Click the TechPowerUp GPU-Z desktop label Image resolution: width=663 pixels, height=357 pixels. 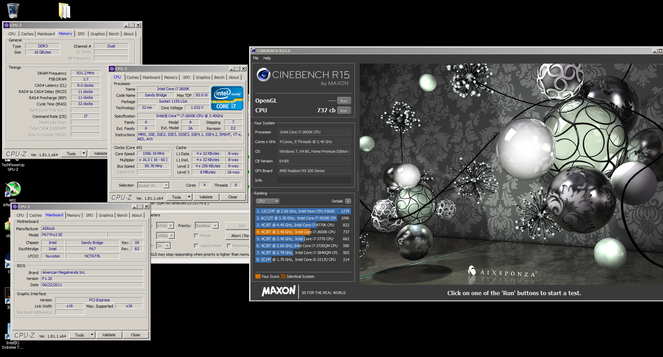click(13, 167)
